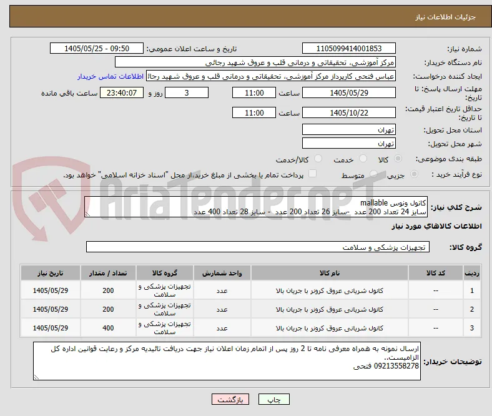
Task: Click need date 1405/05/29 in row 3
Action: click(50, 328)
